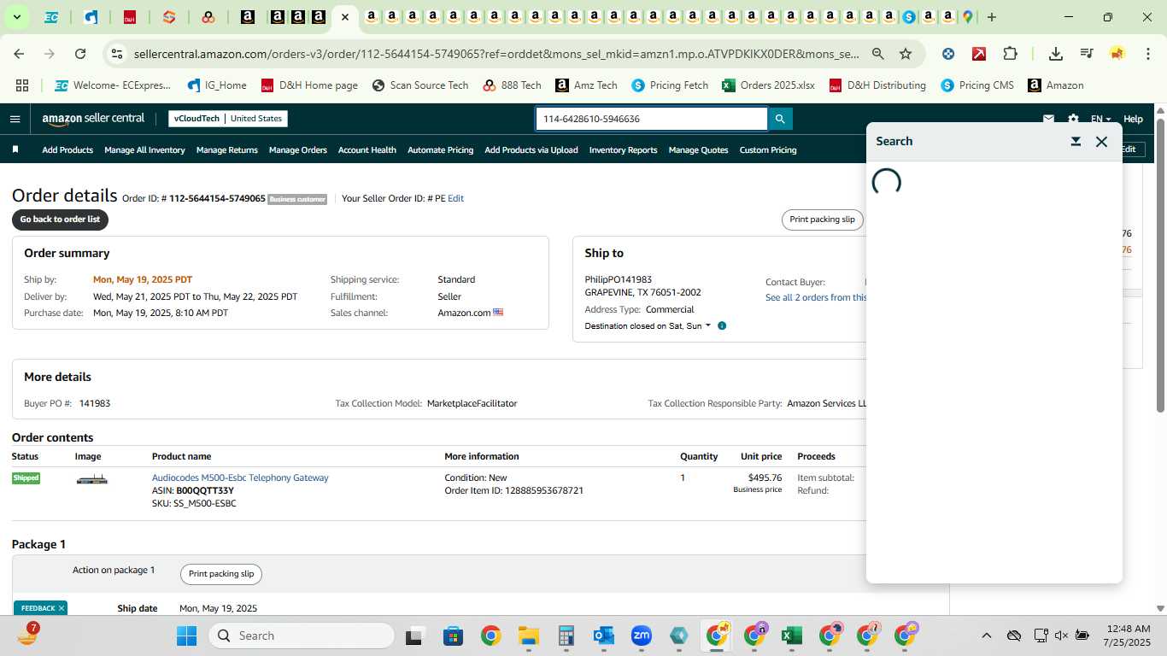Viewport: 1167px width, 656px height.
Task: Open the media control icon in Chrome toolbar
Action: click(1087, 54)
